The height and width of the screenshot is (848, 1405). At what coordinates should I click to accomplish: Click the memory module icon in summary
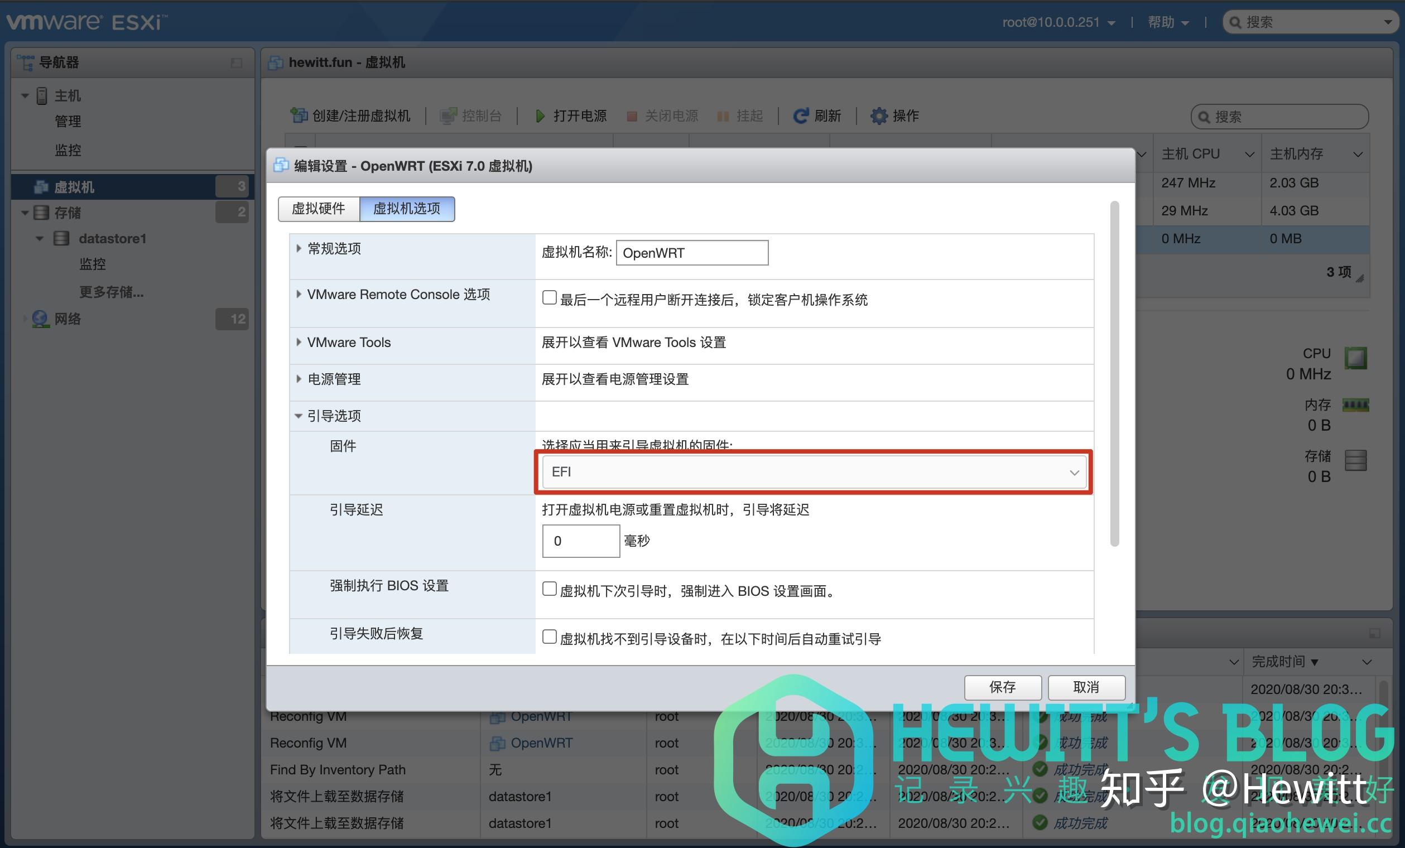point(1355,406)
